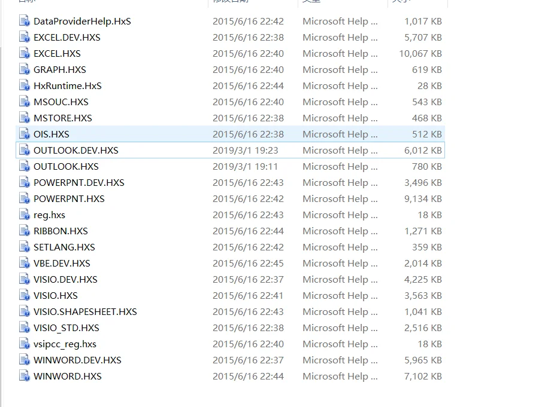The image size is (551, 407).
Task: Select the 5,707 KB size cell
Action: click(423, 38)
